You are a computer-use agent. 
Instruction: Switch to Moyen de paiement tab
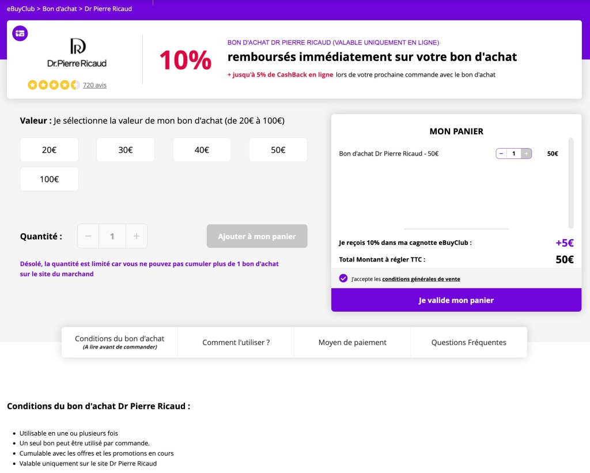352,342
